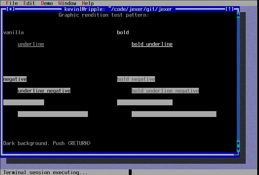
Task: Open the Demo menu
Action: 47,3
